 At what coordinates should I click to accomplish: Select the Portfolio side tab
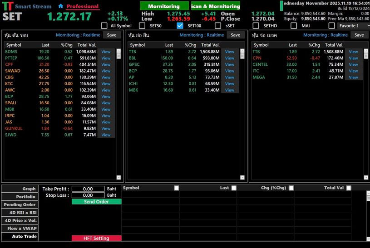20,197
